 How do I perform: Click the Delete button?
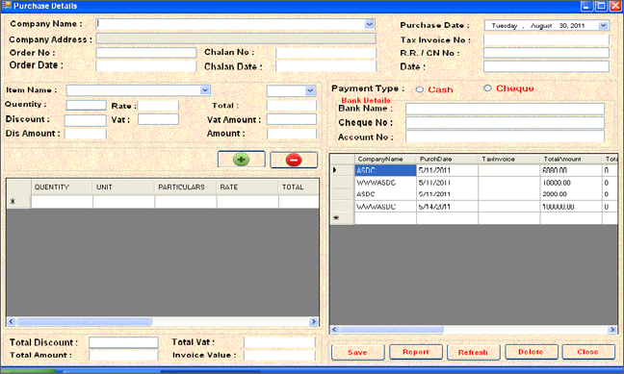pos(531,352)
